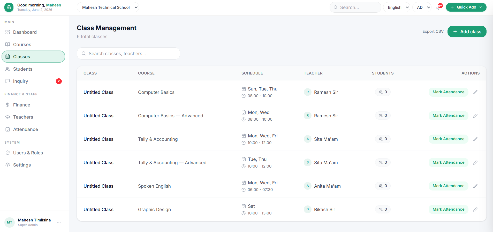
Task: Click the green school logo icon
Action: coord(9,7)
